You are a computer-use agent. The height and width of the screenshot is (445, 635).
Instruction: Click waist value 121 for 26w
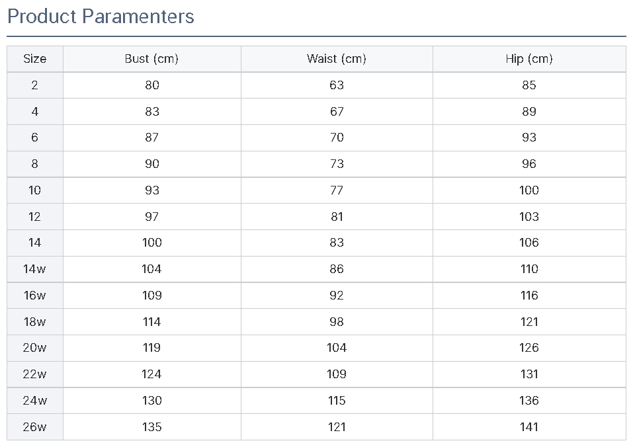pos(337,426)
